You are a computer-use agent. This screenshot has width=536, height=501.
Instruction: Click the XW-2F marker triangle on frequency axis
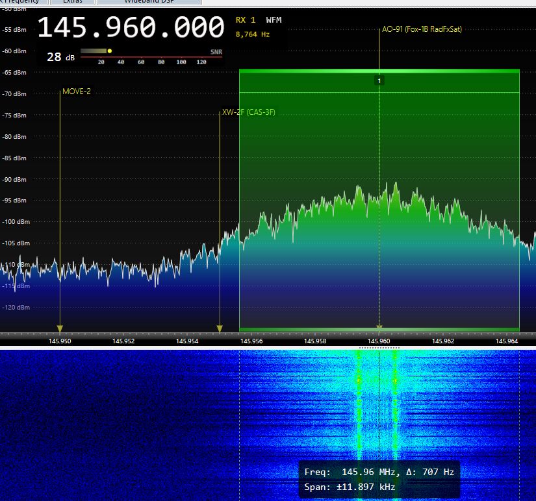click(220, 328)
